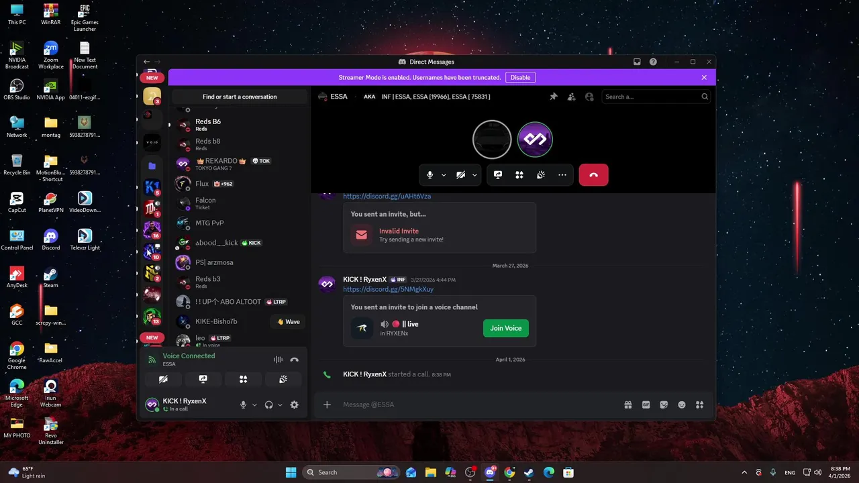Open Steam from the taskbar

[529, 472]
